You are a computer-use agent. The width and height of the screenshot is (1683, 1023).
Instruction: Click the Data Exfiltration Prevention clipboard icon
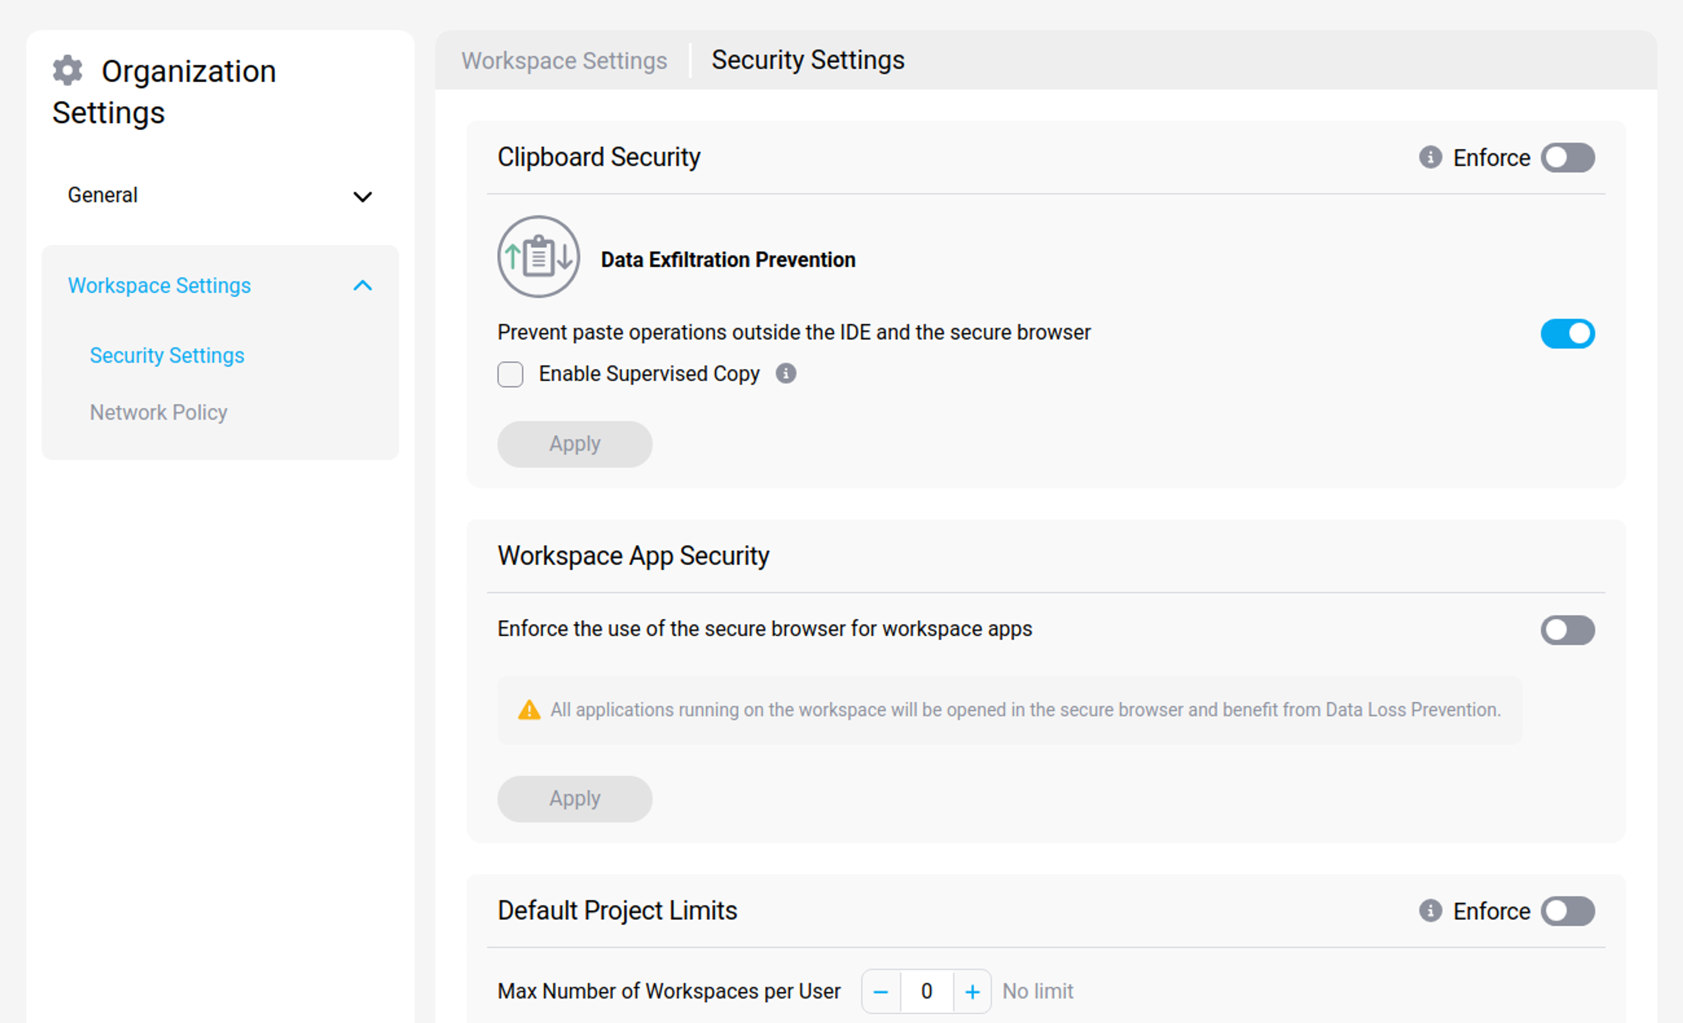point(538,257)
